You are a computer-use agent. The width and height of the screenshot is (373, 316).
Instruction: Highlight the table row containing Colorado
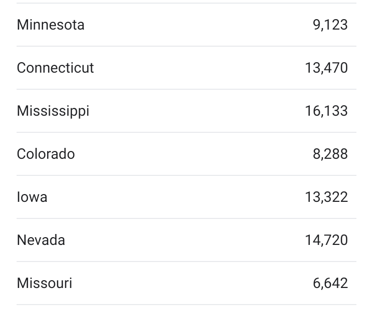pyautogui.click(x=187, y=154)
